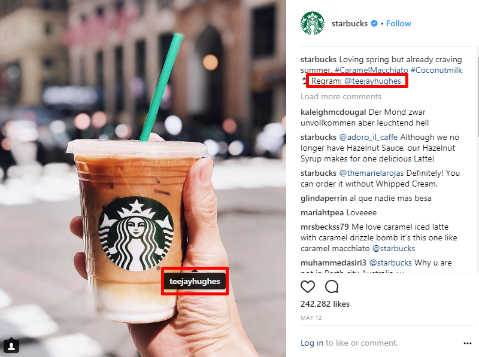Follow the starbucks account
Image resolution: width=479 pixels, height=357 pixels.
click(x=398, y=23)
